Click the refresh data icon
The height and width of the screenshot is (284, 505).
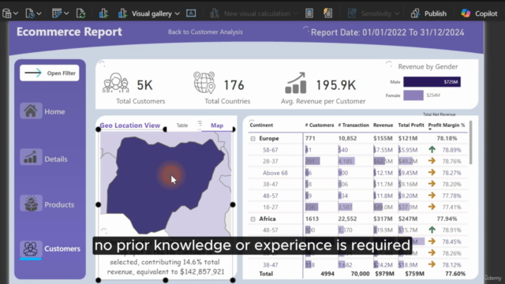coord(80,13)
